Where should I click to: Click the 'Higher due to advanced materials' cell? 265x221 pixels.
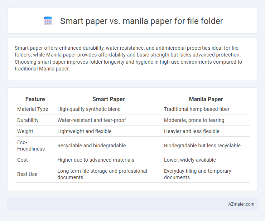96,160
